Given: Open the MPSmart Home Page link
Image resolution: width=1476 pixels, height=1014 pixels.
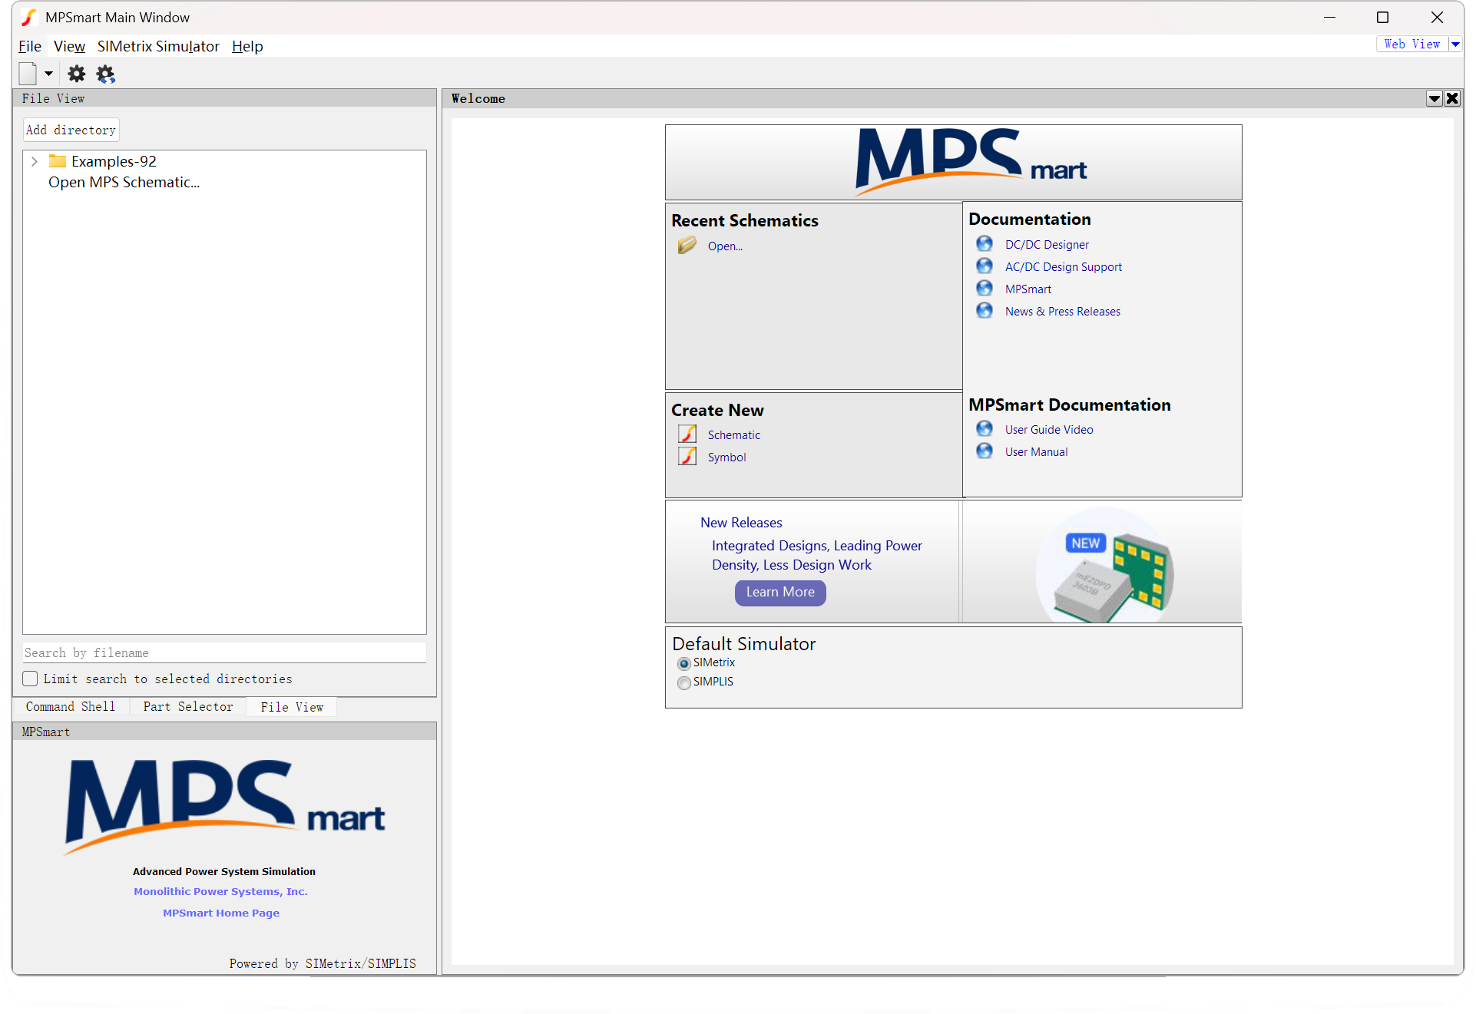Looking at the screenshot, I should [221, 913].
